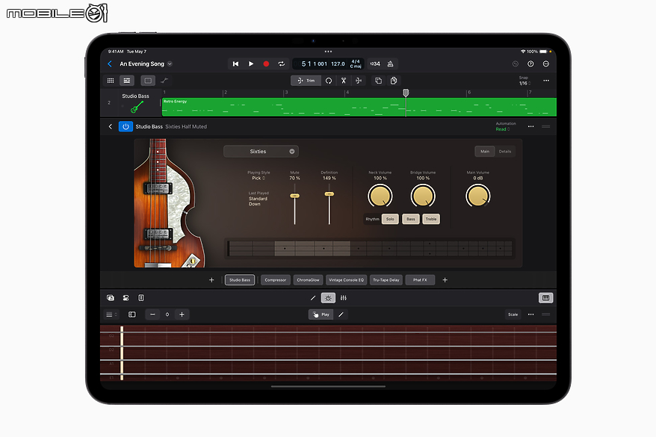Toggle the automation curve view icon
This screenshot has height=437, width=656.
pos(164,81)
